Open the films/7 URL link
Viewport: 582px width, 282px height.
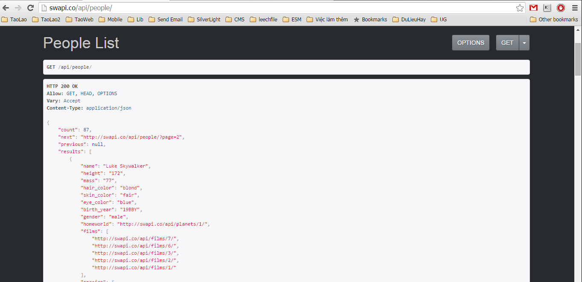[135, 238]
